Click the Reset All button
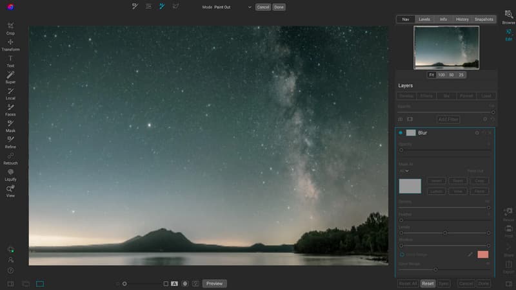The width and height of the screenshot is (516, 290). click(x=408, y=284)
